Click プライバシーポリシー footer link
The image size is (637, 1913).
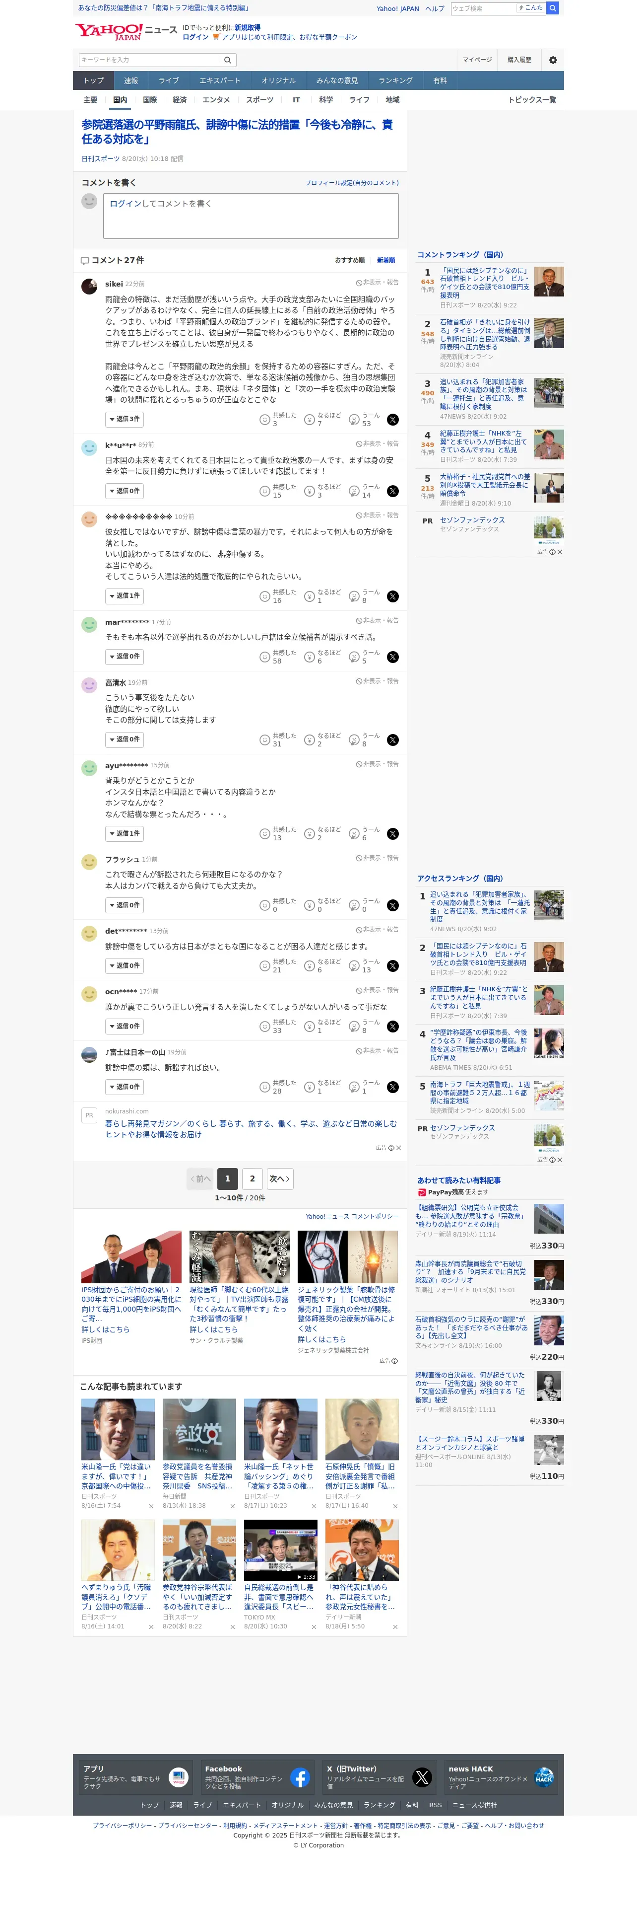point(122,1826)
